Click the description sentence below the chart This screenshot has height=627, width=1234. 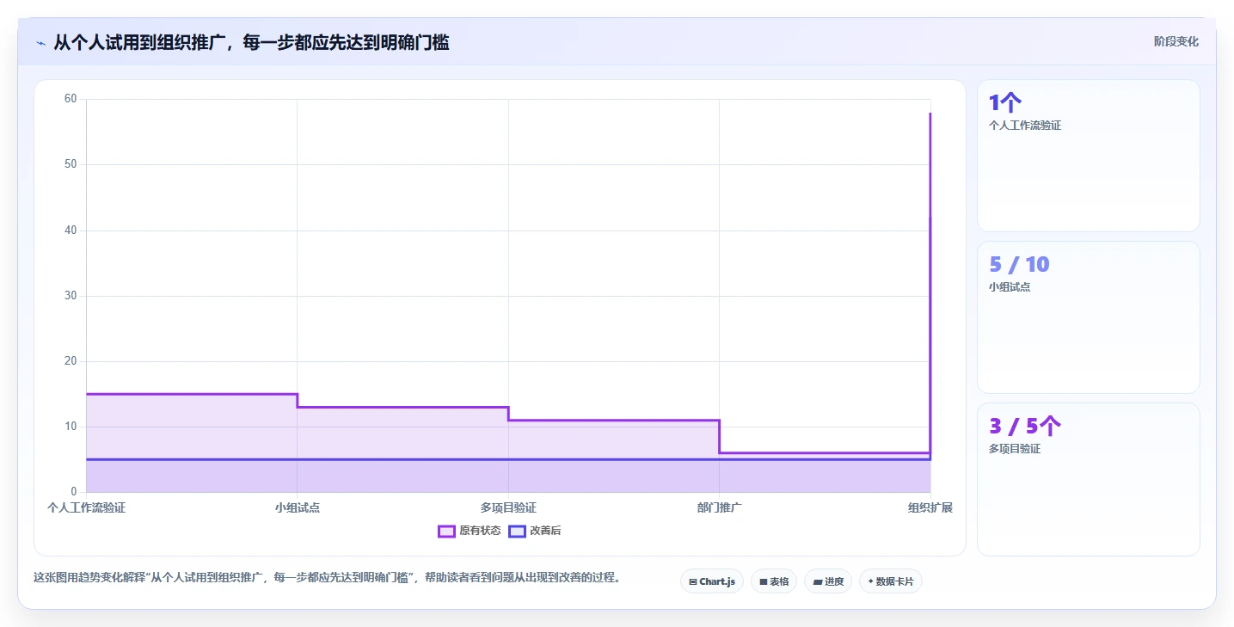tap(328, 577)
